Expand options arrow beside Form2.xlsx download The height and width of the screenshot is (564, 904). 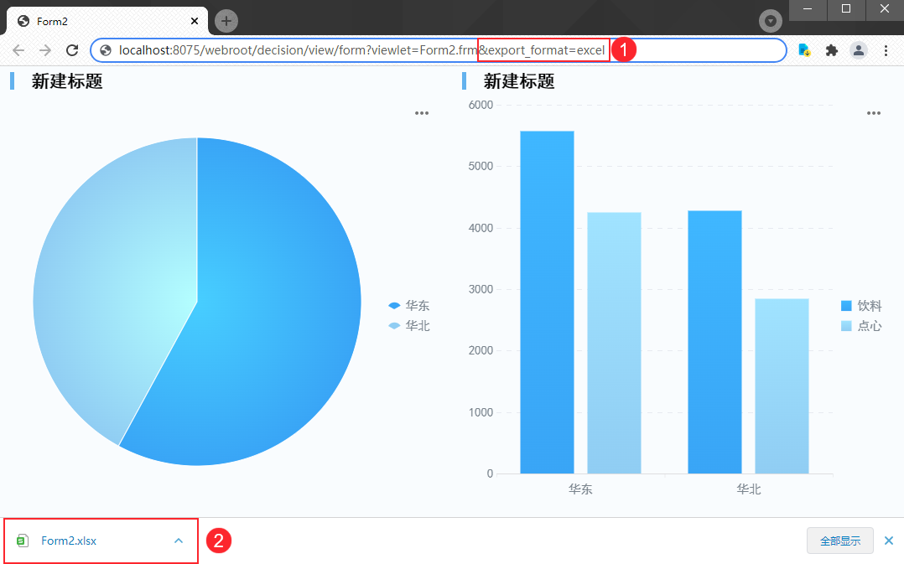point(179,541)
